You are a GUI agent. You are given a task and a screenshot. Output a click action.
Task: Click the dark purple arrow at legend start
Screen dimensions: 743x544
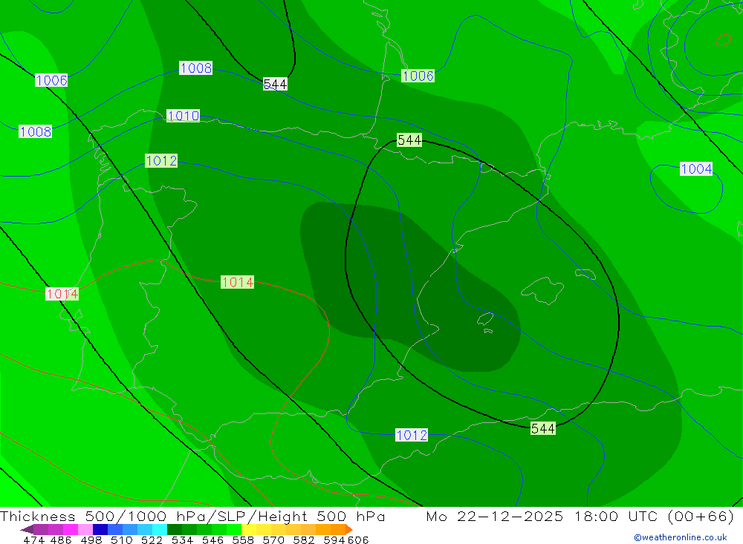pos(27,529)
